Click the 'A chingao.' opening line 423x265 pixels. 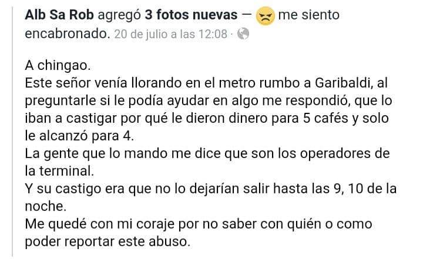click(58, 66)
